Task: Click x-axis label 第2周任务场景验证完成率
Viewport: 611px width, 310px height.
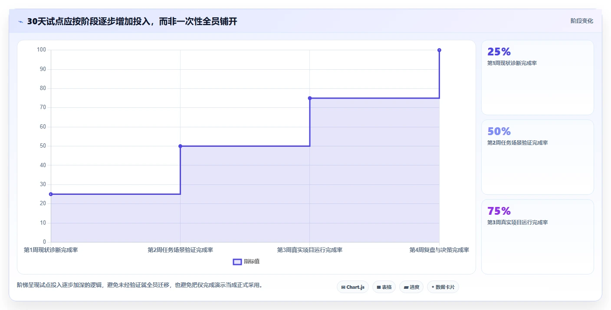Action: point(180,250)
